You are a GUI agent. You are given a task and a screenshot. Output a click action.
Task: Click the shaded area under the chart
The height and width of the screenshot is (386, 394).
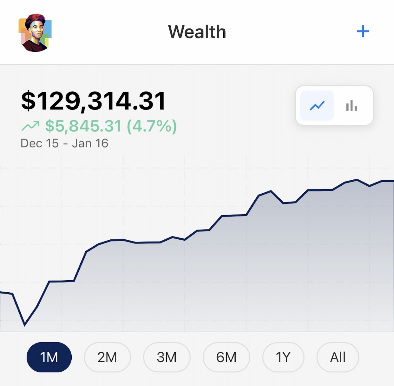pos(222,286)
